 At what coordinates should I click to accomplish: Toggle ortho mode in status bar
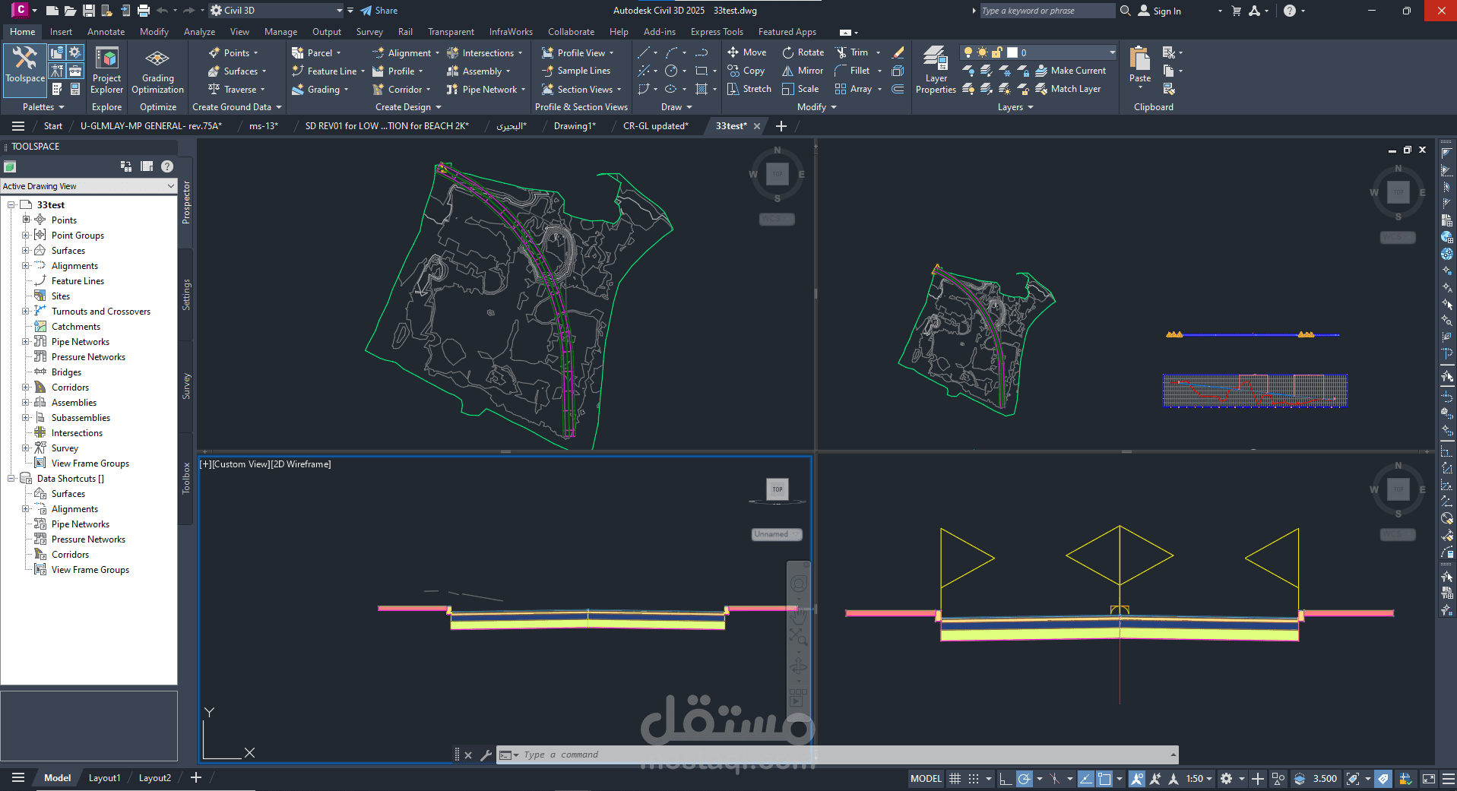1005,779
